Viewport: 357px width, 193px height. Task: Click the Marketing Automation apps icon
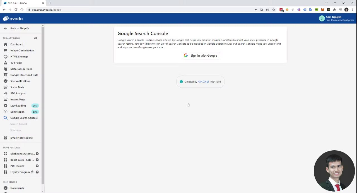6,154
